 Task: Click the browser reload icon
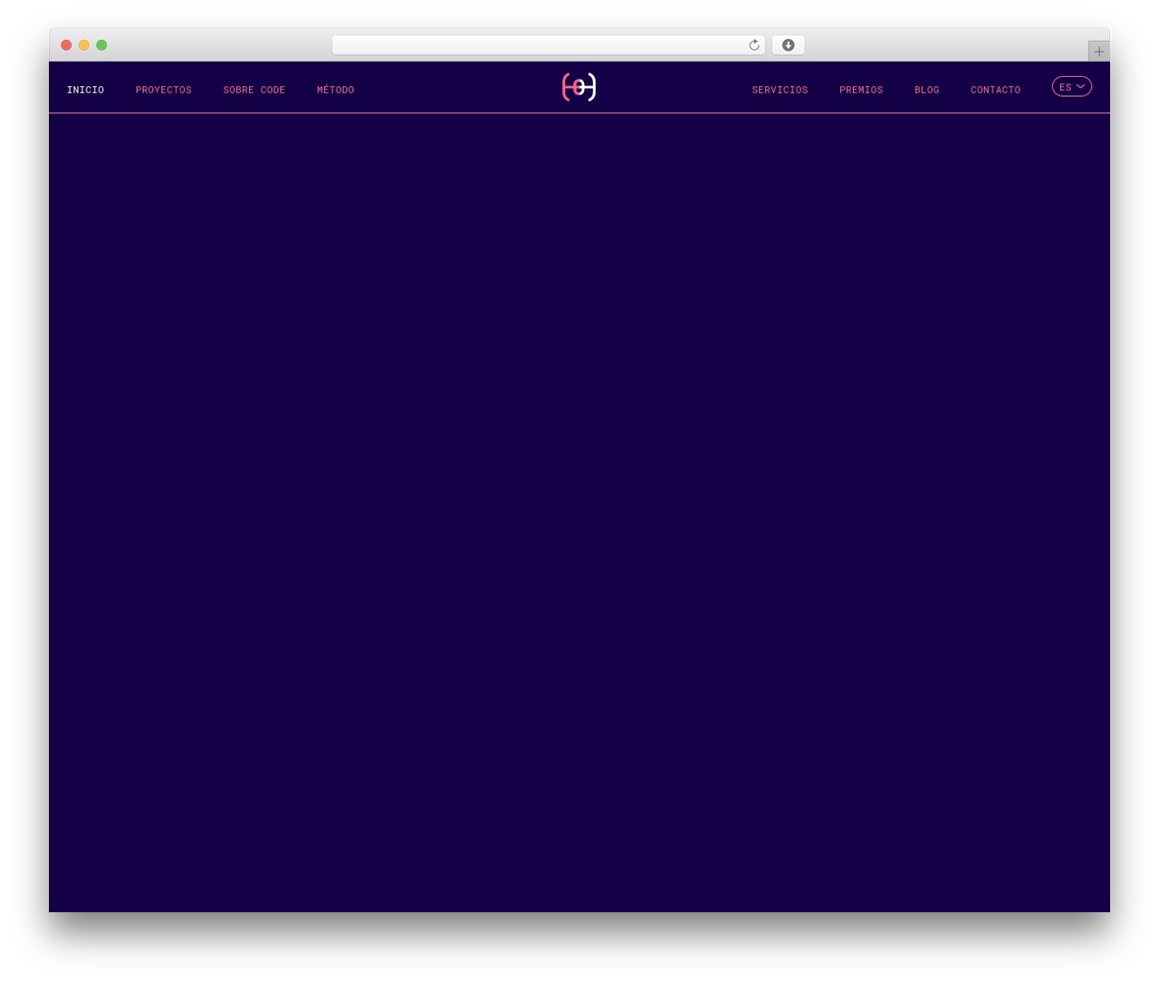click(x=754, y=45)
